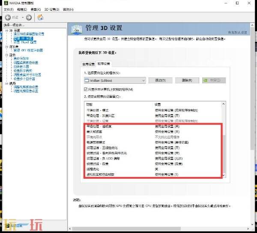
Task: Click the NVIDIA logo in title bar
Action: click(6, 3)
